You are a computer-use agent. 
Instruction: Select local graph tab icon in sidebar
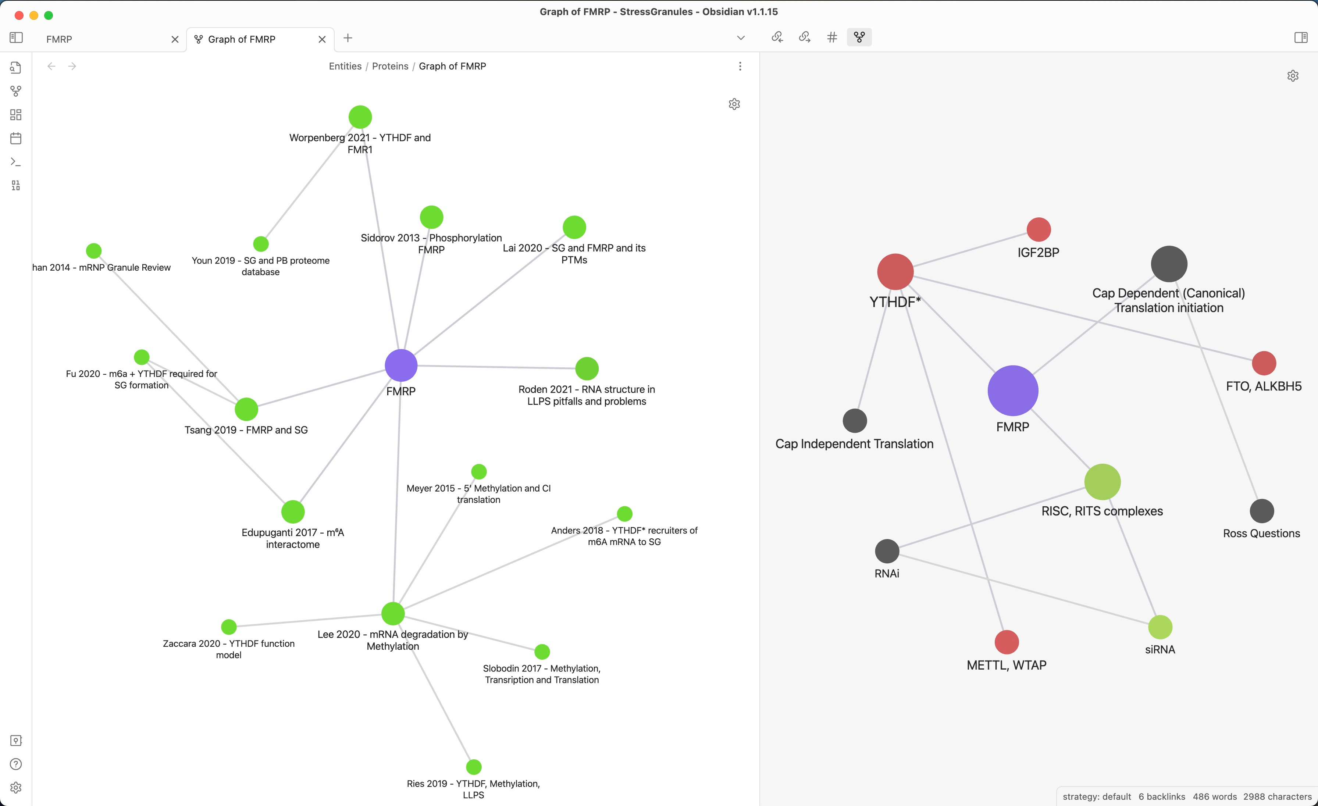click(859, 37)
